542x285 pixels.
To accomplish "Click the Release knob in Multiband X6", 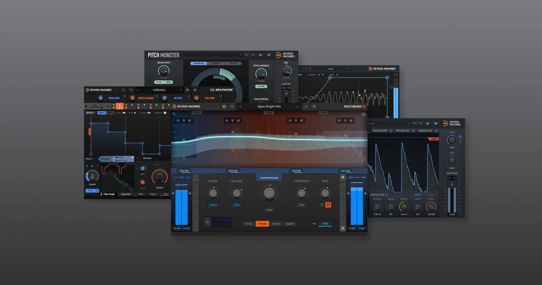I will pyautogui.click(x=236, y=193).
